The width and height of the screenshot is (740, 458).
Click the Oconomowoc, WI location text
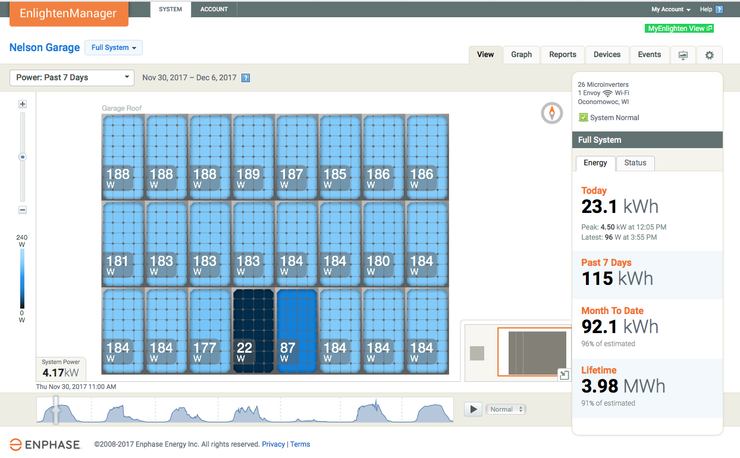click(x=603, y=102)
